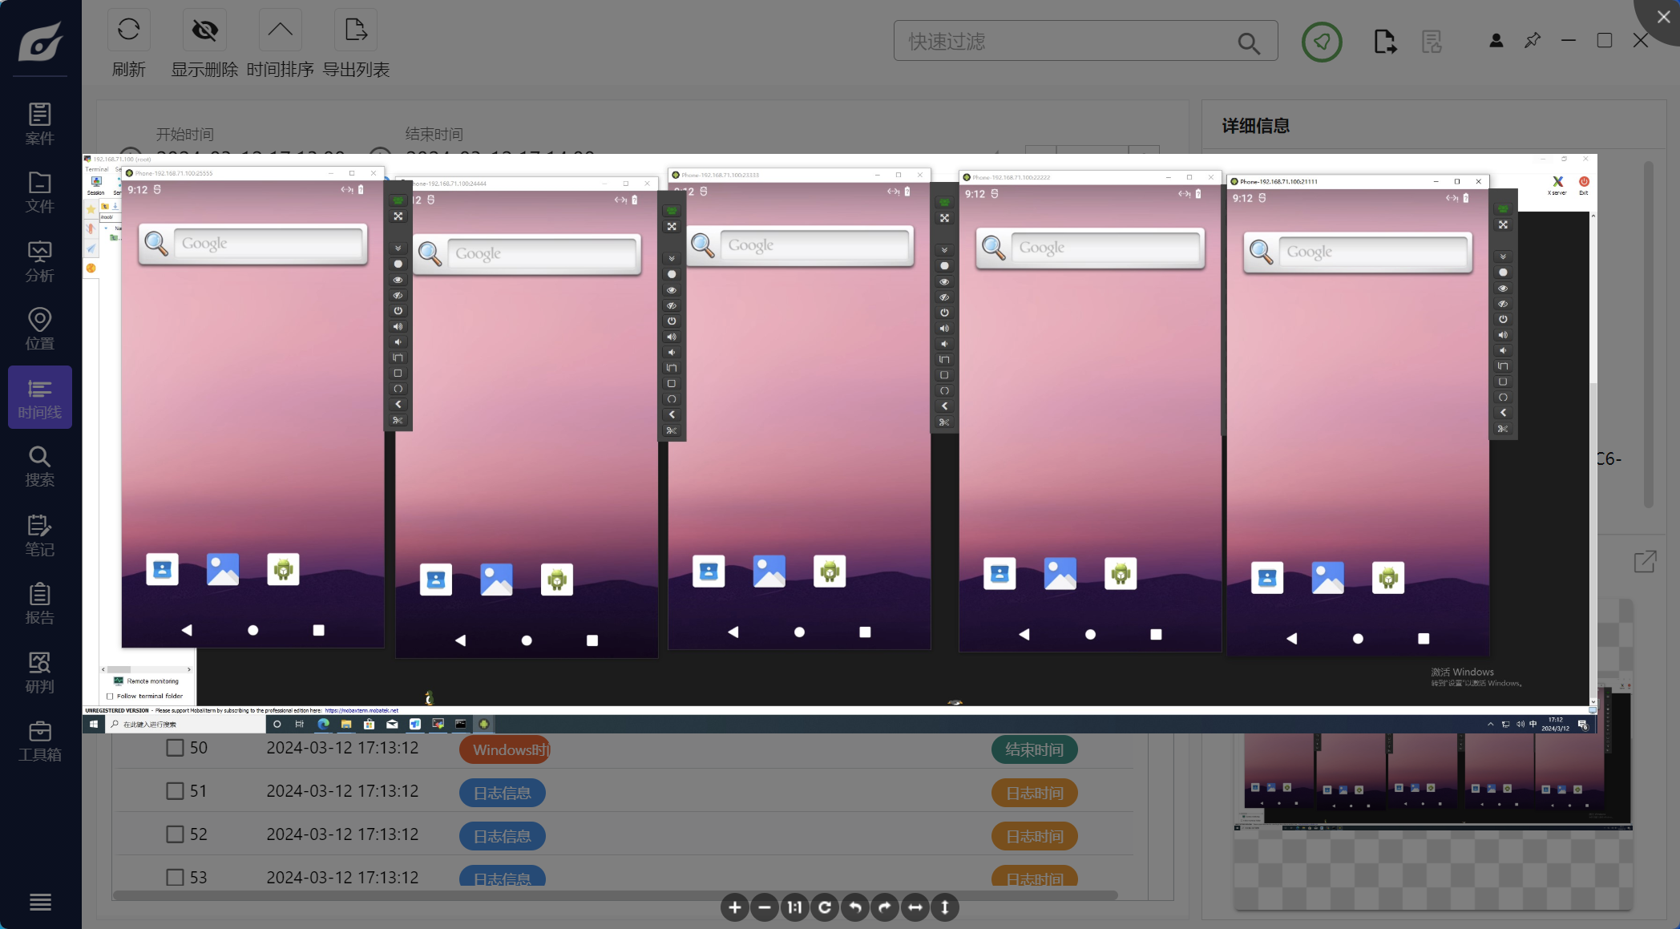Click 导出列表 export list button
Image resolution: width=1680 pixels, height=929 pixels.
[355, 30]
